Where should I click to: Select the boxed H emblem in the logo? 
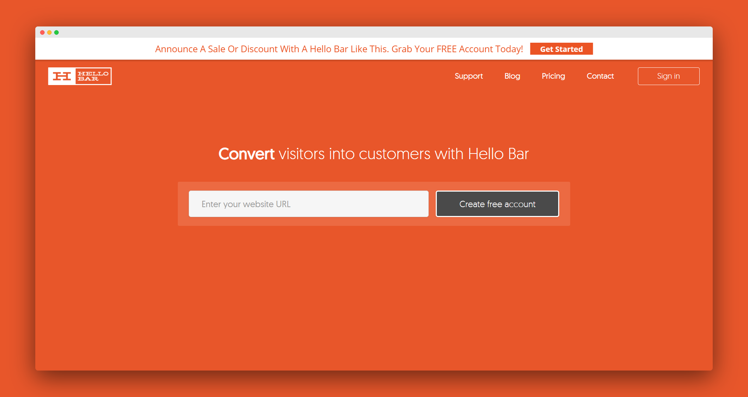click(62, 76)
